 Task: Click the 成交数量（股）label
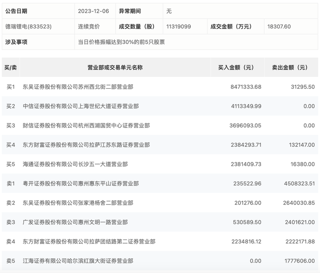pos(137,27)
